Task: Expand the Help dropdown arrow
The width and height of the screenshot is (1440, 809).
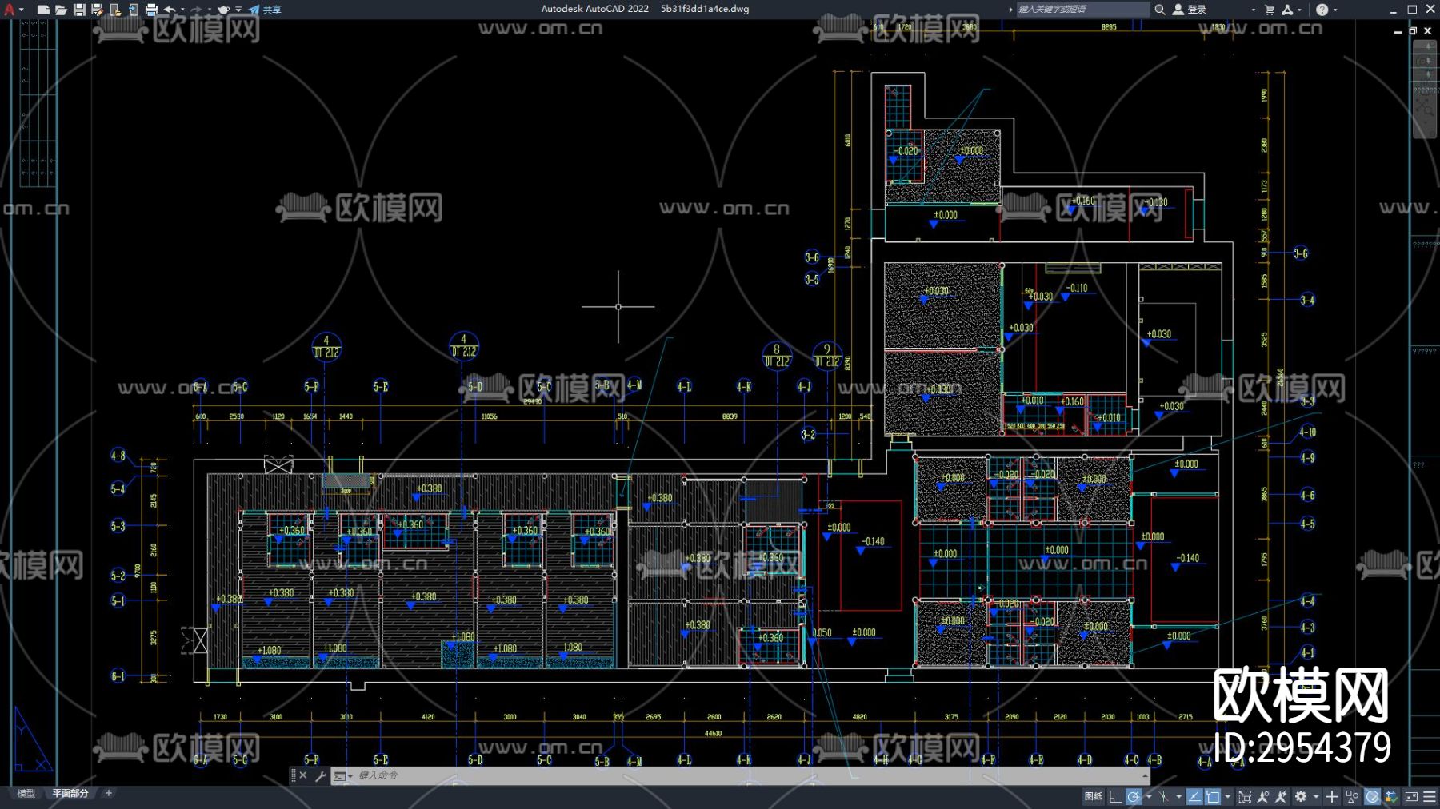Action: pos(1335,10)
